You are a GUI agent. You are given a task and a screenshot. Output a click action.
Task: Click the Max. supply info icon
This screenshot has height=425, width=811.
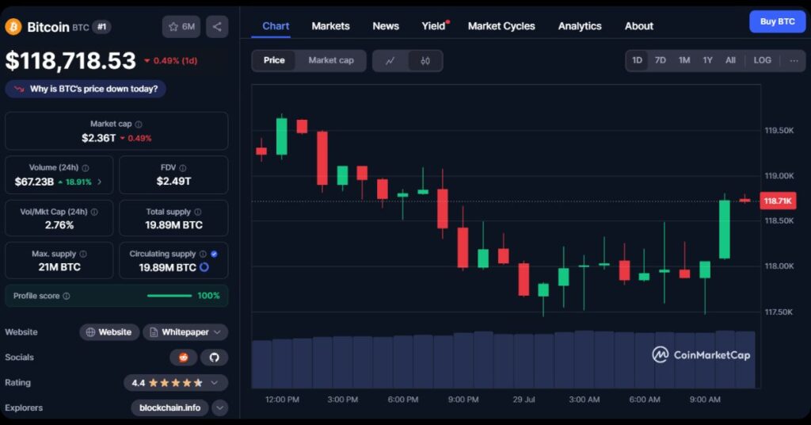[83, 254]
